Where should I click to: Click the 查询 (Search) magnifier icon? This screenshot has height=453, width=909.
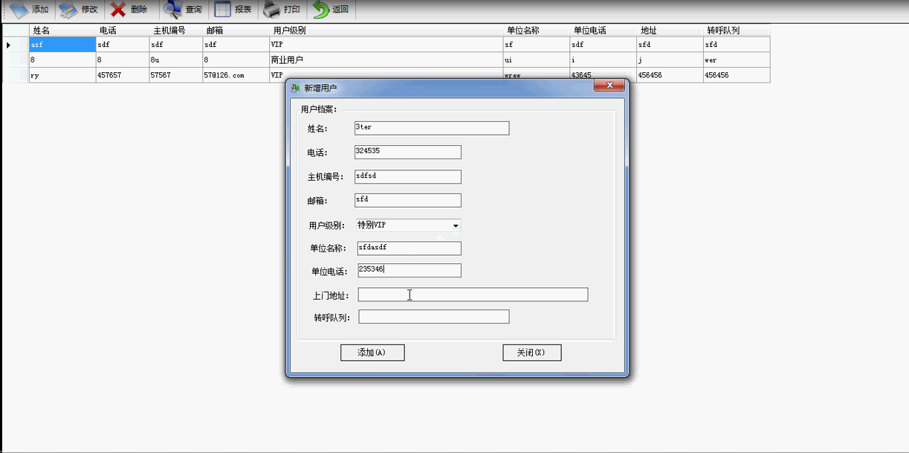(172, 10)
